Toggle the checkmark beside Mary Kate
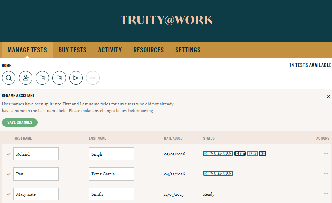The width and height of the screenshot is (332, 203). 9,194
